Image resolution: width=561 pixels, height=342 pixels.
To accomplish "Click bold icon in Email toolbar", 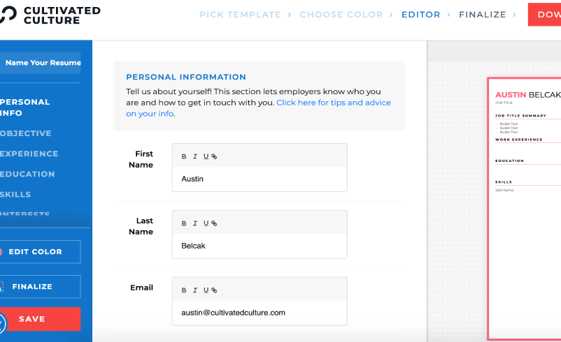I will tap(184, 290).
